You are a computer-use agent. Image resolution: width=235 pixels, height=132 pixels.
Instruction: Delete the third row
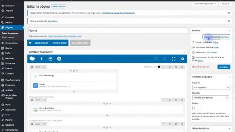182,124
